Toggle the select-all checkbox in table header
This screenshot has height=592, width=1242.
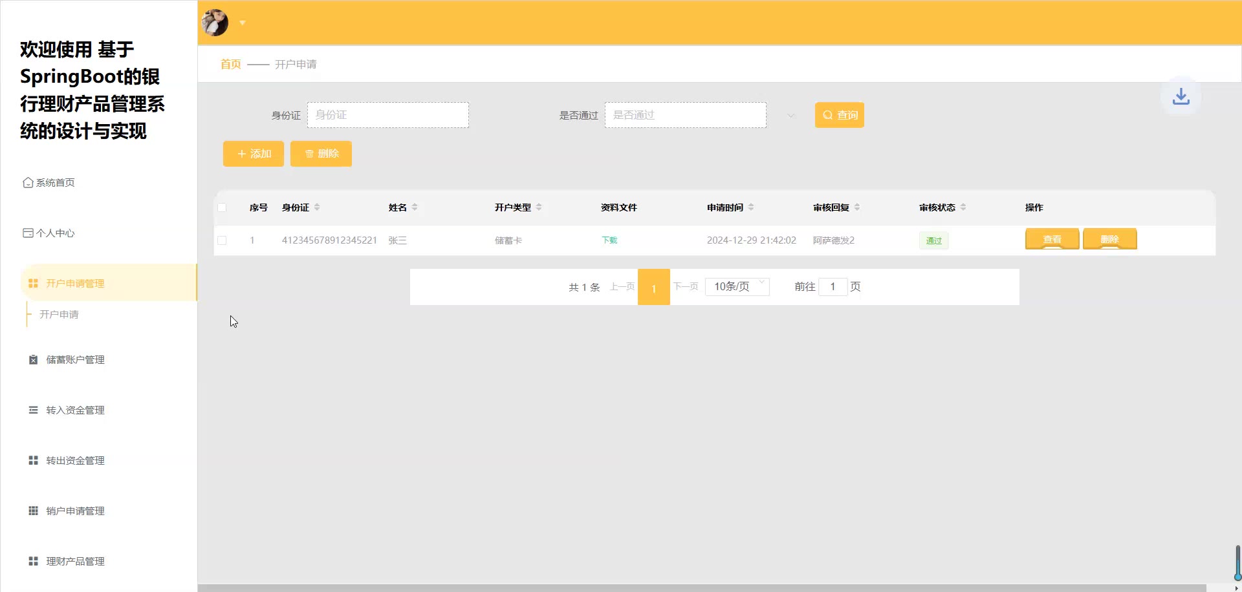coord(222,207)
